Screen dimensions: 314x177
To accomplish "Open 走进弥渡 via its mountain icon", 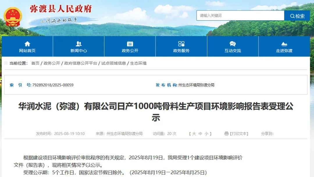I will click(284, 44).
